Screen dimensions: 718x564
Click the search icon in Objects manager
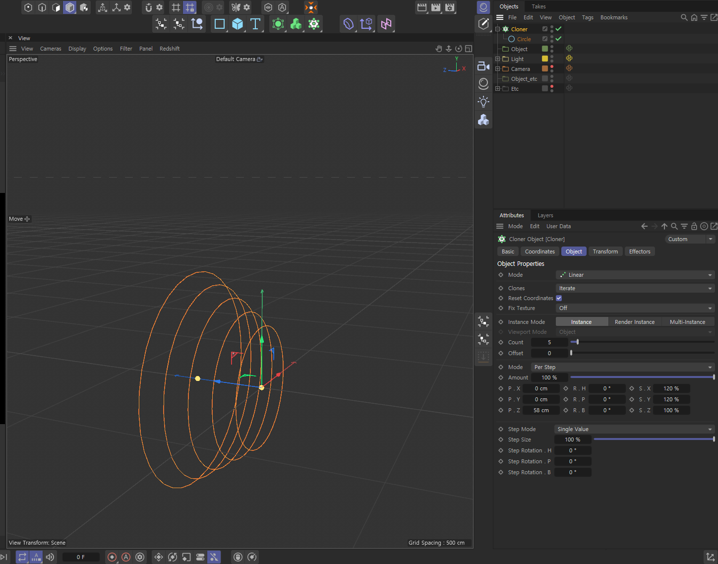pos(684,17)
